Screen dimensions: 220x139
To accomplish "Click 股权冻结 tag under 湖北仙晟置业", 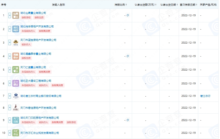I will (26, 17).
